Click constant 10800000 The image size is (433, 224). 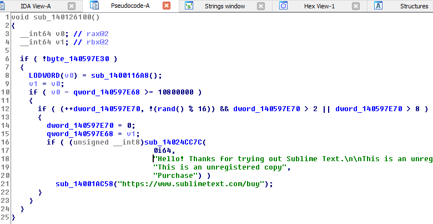[175, 92]
